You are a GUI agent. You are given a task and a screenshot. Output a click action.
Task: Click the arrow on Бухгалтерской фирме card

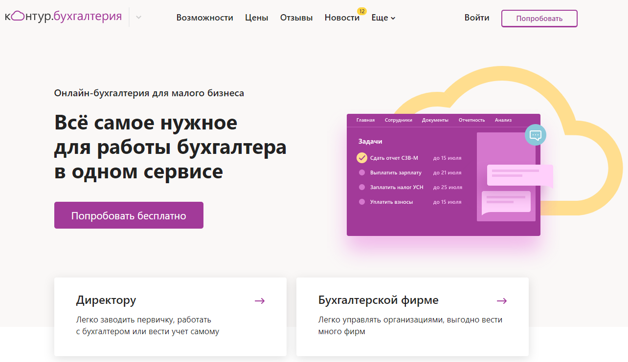click(502, 301)
